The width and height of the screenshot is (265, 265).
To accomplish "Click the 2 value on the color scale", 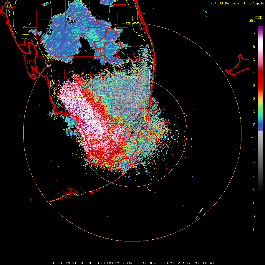I will click(x=254, y=99).
